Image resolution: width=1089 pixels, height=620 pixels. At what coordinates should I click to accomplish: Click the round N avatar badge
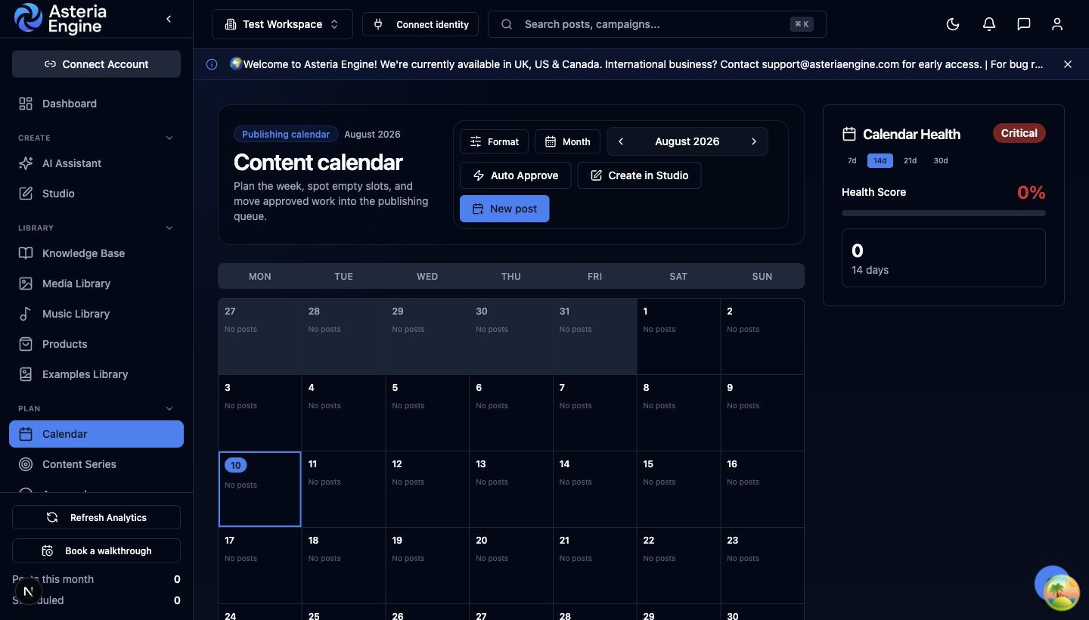tap(28, 591)
